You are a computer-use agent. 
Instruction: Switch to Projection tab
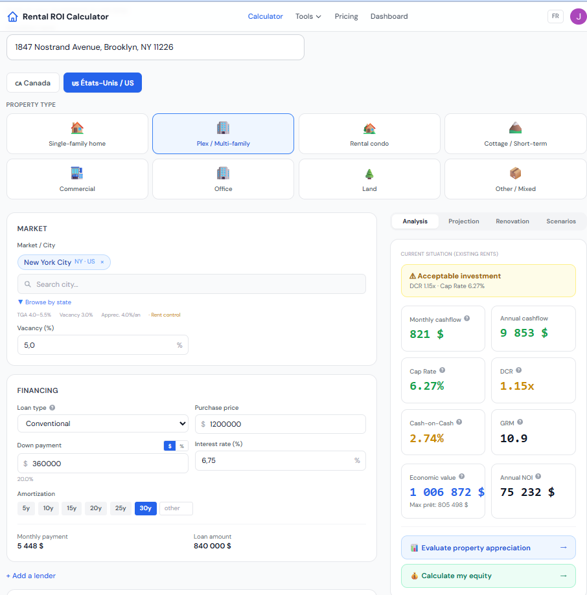(x=464, y=221)
